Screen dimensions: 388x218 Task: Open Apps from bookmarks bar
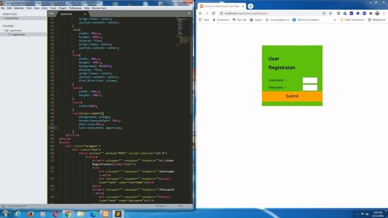pyautogui.click(x=204, y=20)
